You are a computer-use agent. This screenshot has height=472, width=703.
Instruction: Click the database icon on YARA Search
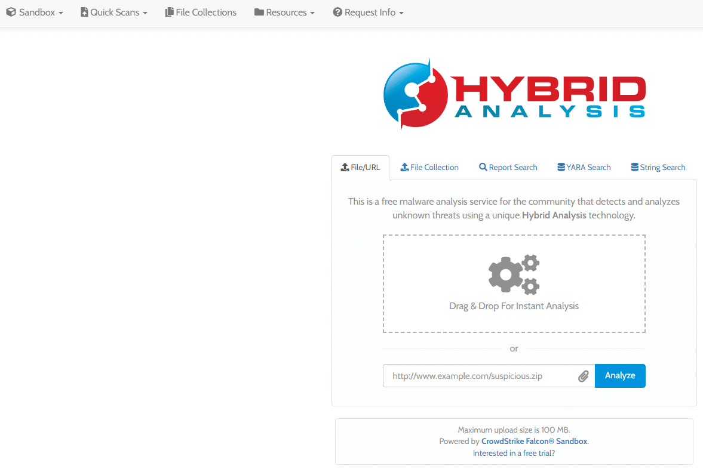click(x=561, y=167)
